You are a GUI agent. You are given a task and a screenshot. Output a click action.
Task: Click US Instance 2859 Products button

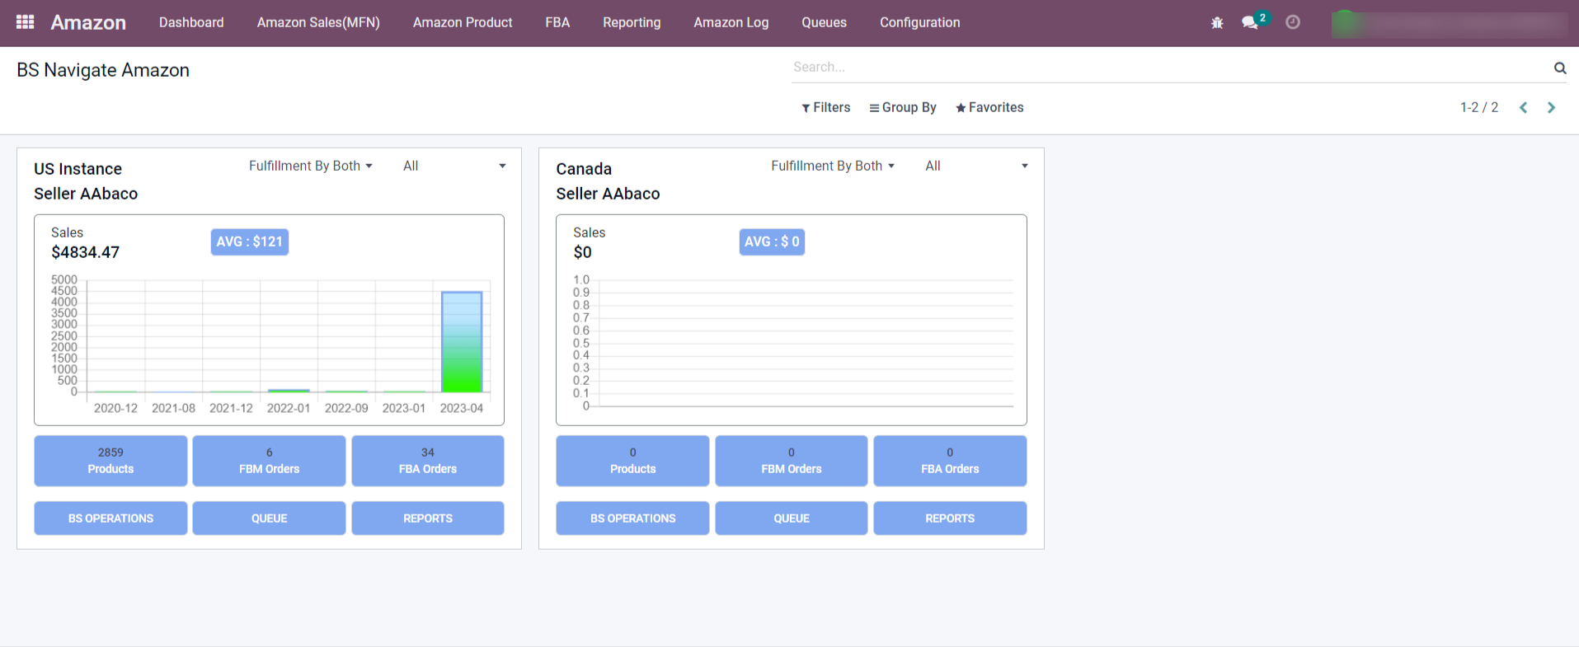[110, 461]
